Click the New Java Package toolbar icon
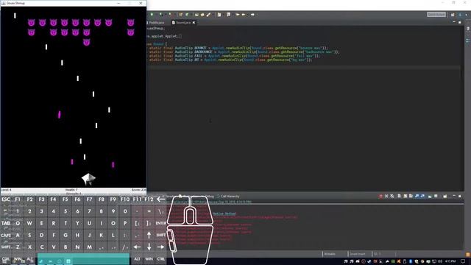471x265 pixels. (x=180, y=15)
